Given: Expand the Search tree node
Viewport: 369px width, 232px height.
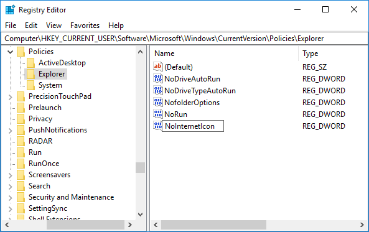Looking at the screenshot, I should pyautogui.click(x=10, y=187).
